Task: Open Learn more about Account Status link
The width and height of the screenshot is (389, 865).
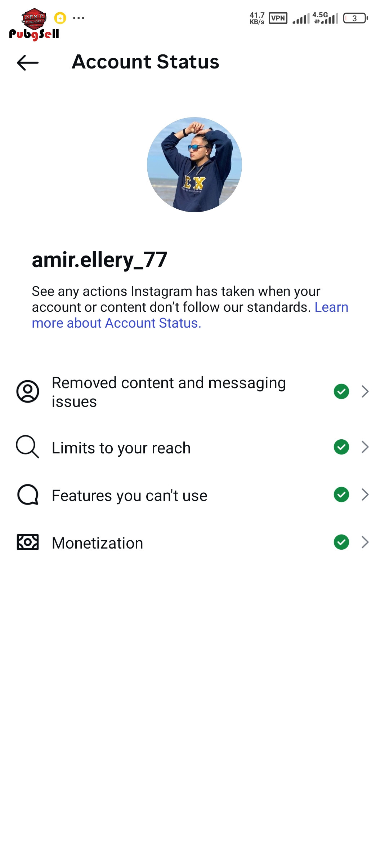Action: coord(116,323)
